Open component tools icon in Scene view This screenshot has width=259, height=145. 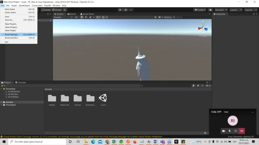click(x=155, y=17)
